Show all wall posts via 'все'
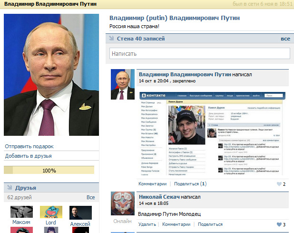Screen dimensions: 294x233 click(x=285, y=39)
